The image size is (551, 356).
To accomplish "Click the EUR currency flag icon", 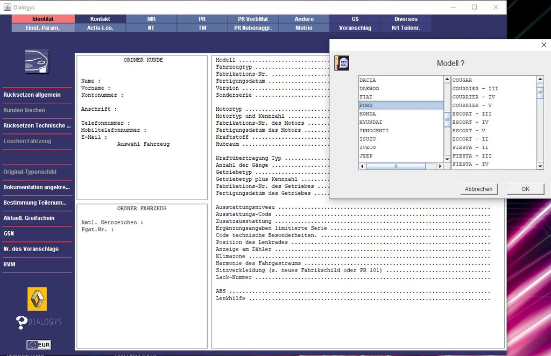I will (x=39, y=345).
